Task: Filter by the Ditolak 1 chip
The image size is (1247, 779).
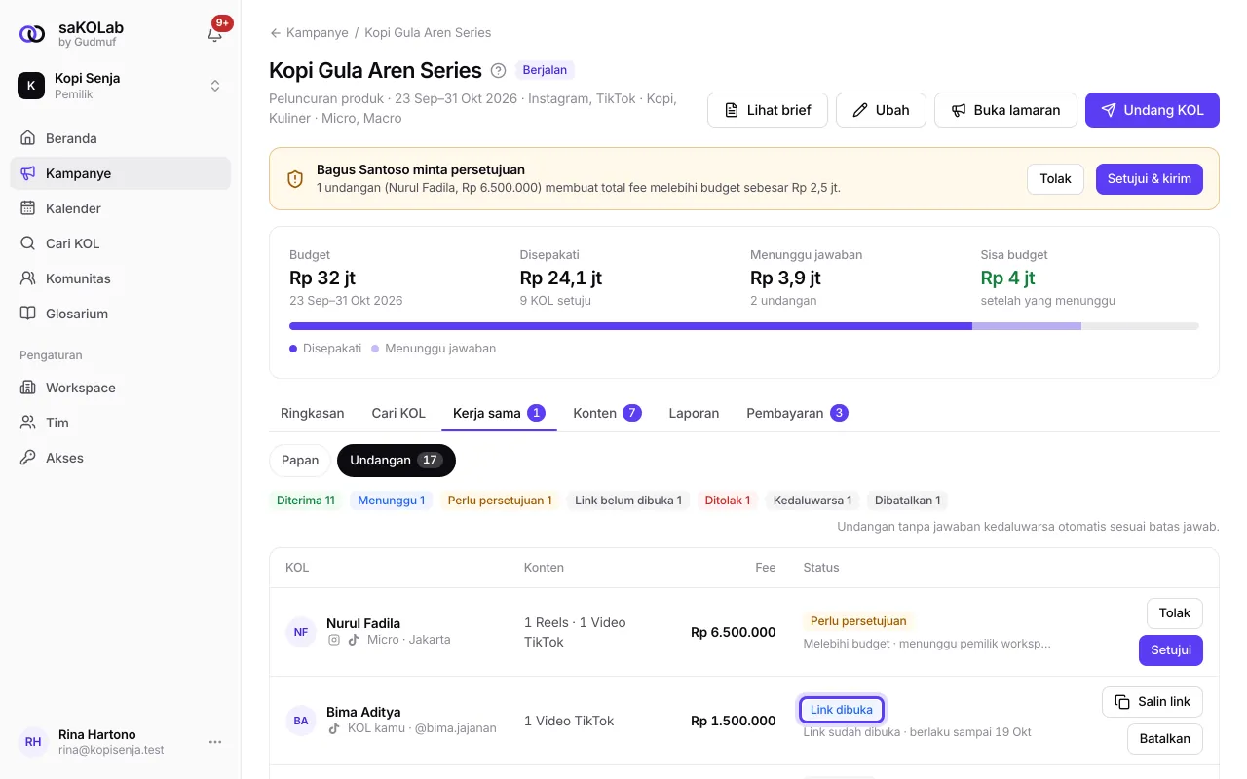Action: [728, 501]
